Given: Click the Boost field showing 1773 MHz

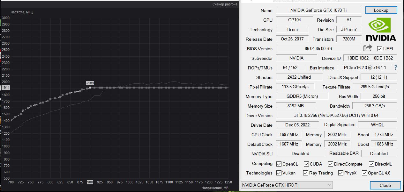Looking at the screenshot, I should [x=384, y=134].
